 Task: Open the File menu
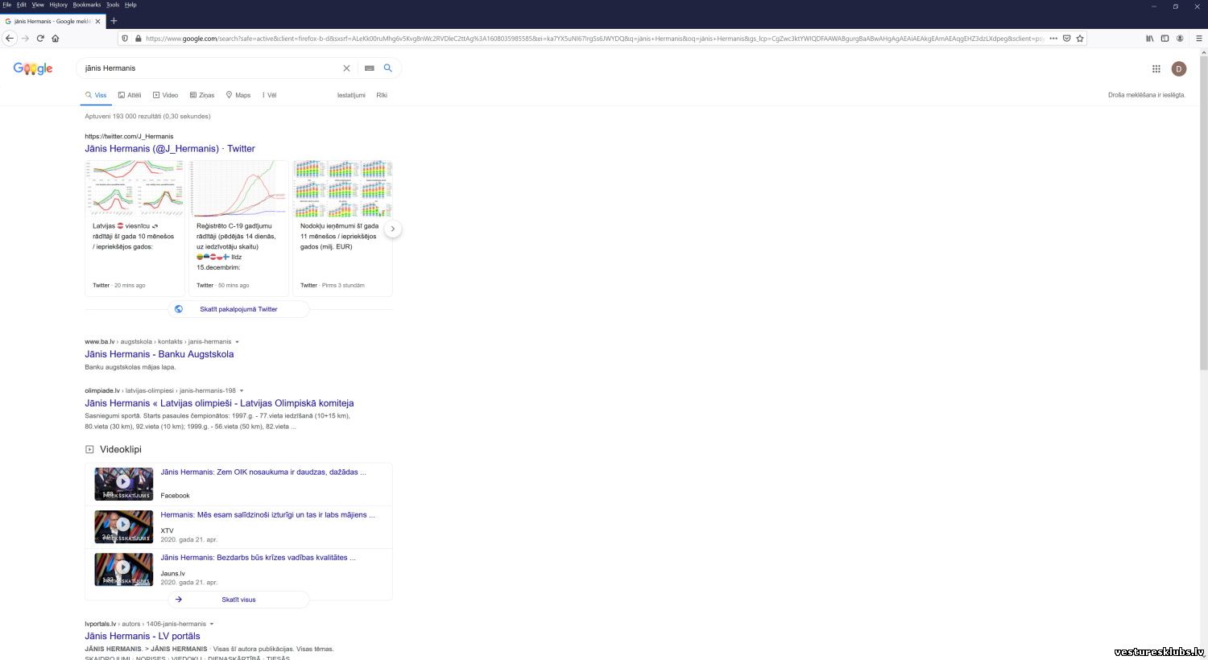[x=7, y=5]
